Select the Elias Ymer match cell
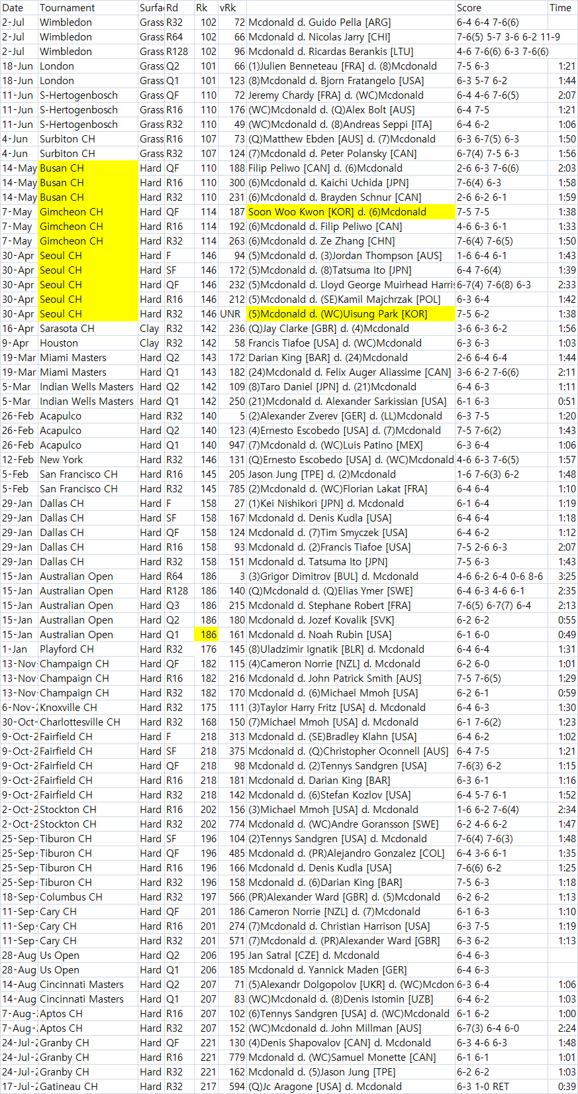The image size is (578, 1094). pos(351,590)
